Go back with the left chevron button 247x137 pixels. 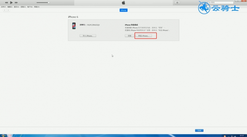5,10
